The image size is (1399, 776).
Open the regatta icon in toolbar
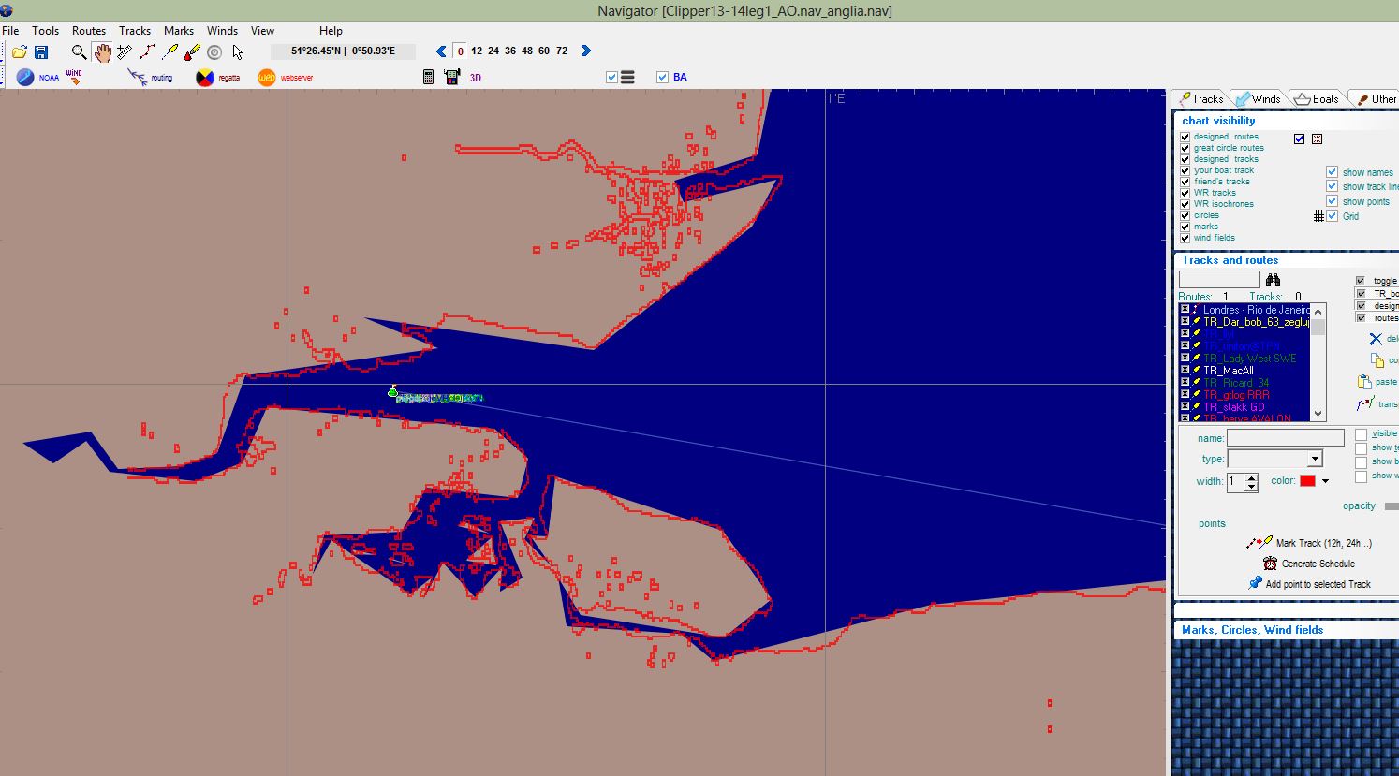pyautogui.click(x=205, y=78)
